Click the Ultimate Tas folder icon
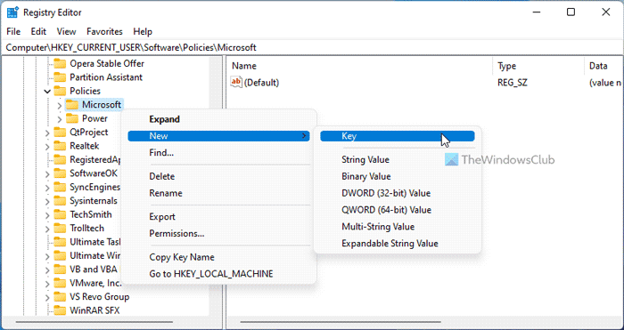The width and height of the screenshot is (624, 330). [60, 242]
